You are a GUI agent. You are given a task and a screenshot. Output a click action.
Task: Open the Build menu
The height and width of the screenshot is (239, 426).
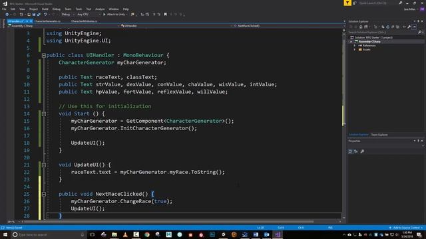click(x=45, y=9)
